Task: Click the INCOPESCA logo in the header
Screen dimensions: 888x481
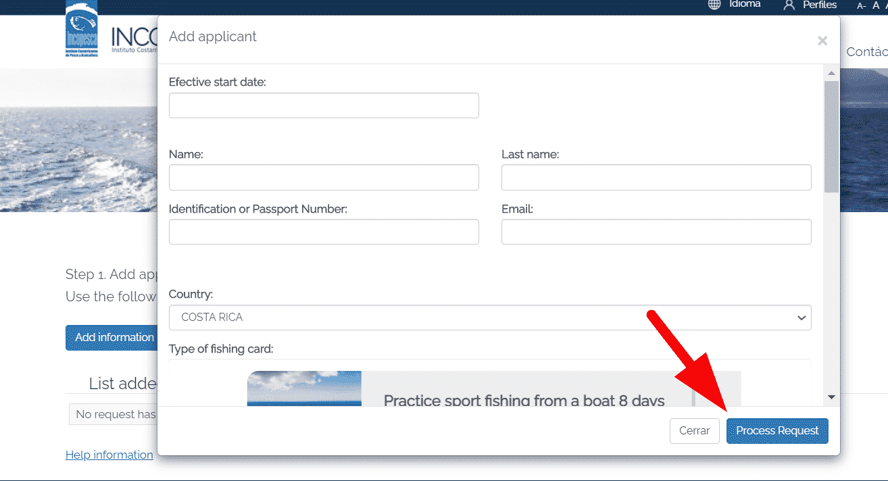Action: (82, 30)
